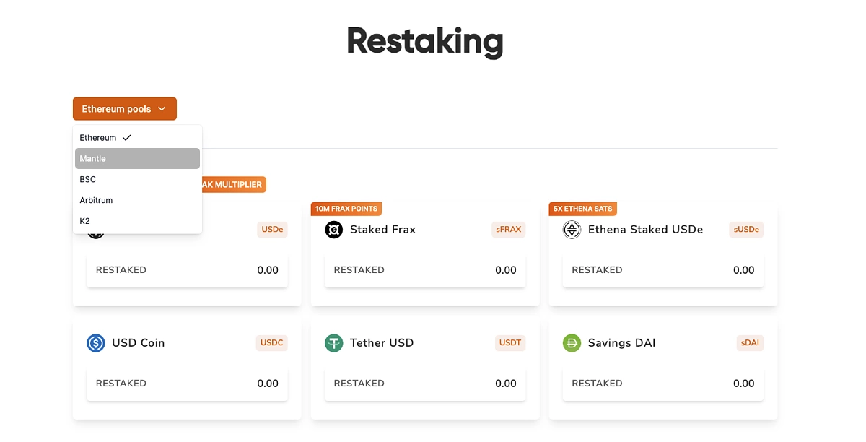The image size is (866, 442).
Task: Pick K2 from the dropdown list
Action: pyautogui.click(x=137, y=221)
